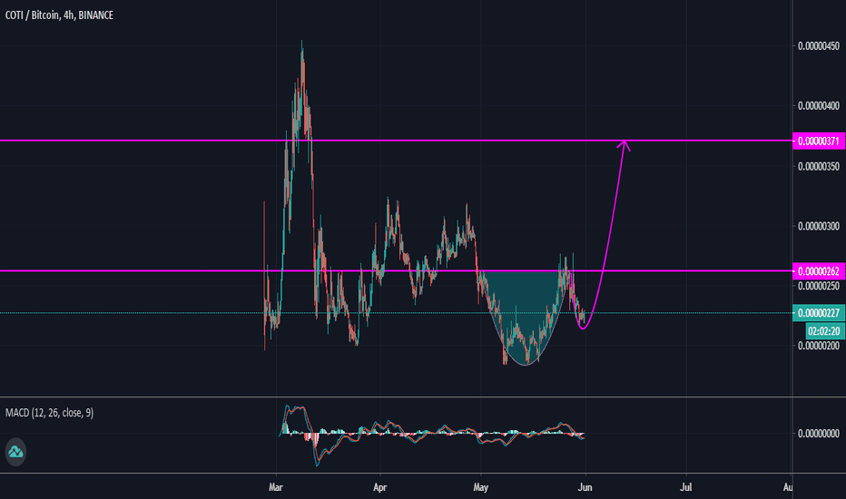Click the TradingView logo icon

(x=15, y=452)
